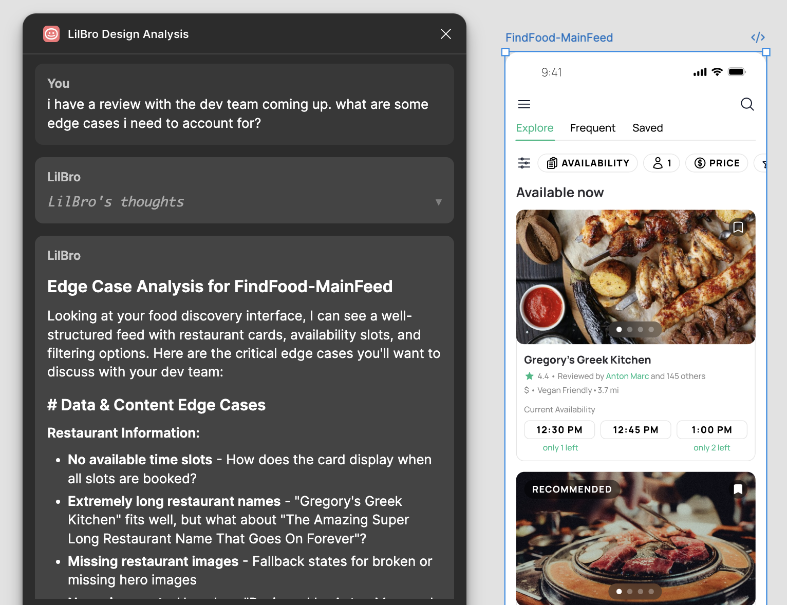
Task: Click the 'Available now' heading
Action: (x=560, y=193)
